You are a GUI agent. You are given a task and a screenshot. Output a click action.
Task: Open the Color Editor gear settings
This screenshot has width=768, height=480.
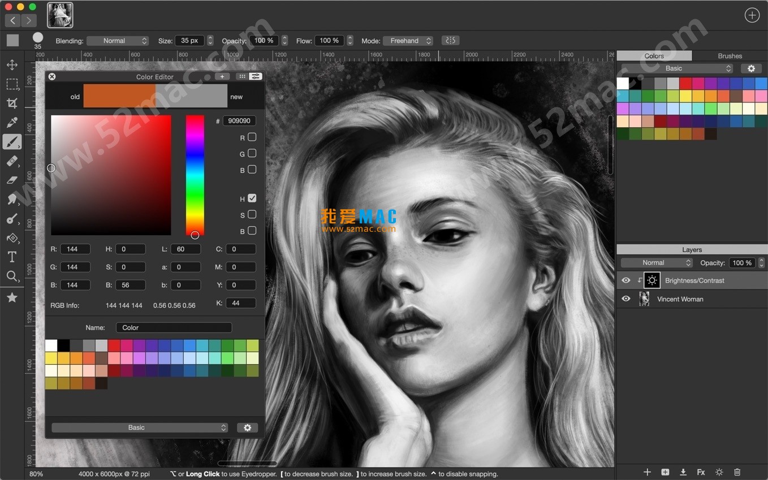pos(247,428)
